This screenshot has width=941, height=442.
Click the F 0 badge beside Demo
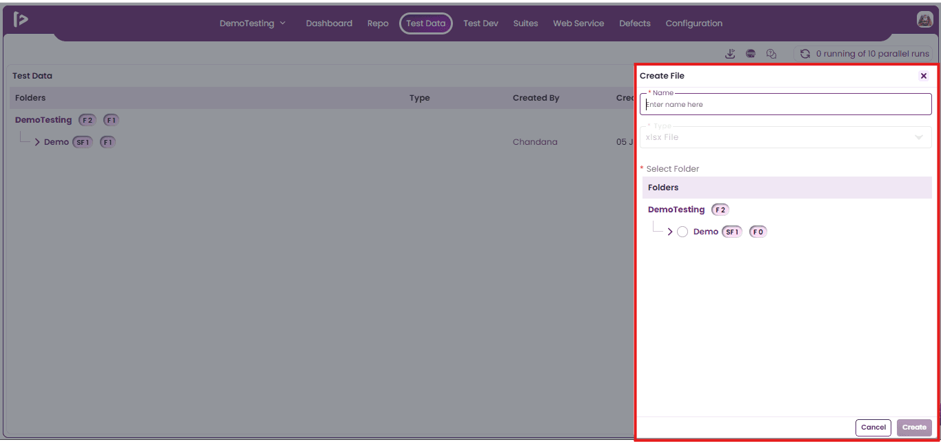[x=758, y=232]
